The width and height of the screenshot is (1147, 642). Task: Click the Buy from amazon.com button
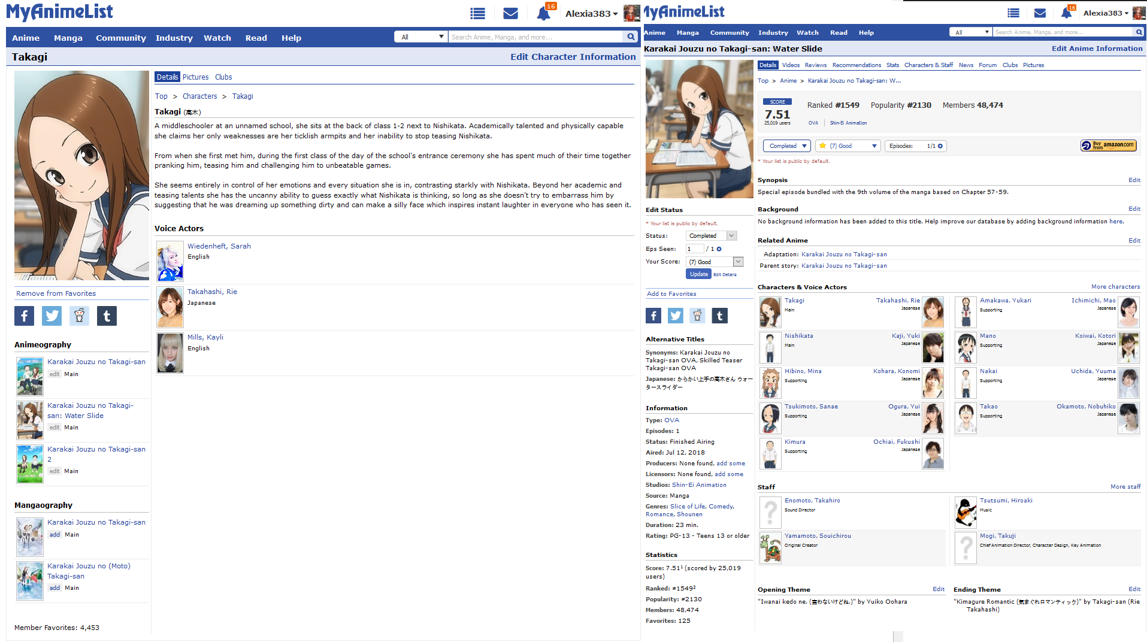1109,146
